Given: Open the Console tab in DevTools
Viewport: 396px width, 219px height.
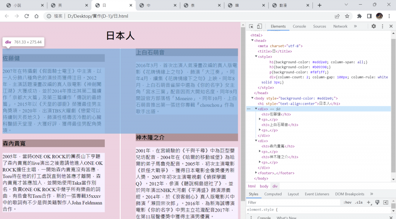Looking at the screenshot, I should point(299,26).
